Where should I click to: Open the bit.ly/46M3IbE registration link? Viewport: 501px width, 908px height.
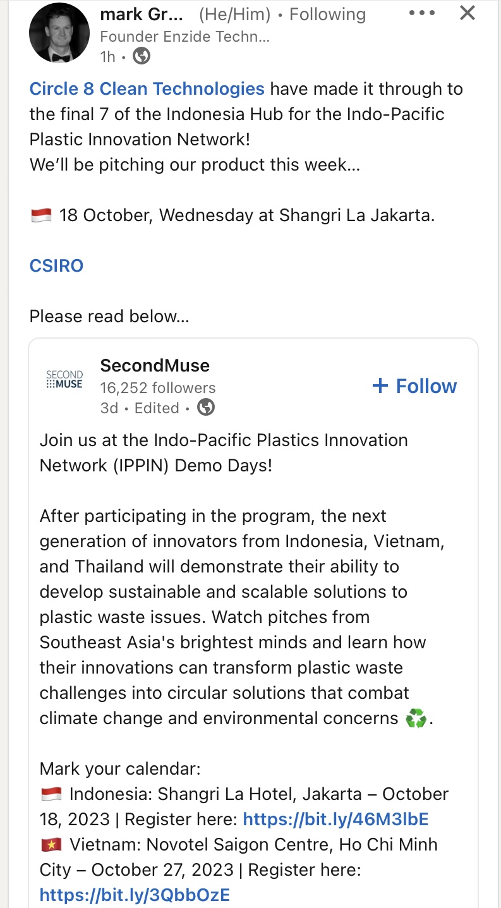click(x=335, y=820)
